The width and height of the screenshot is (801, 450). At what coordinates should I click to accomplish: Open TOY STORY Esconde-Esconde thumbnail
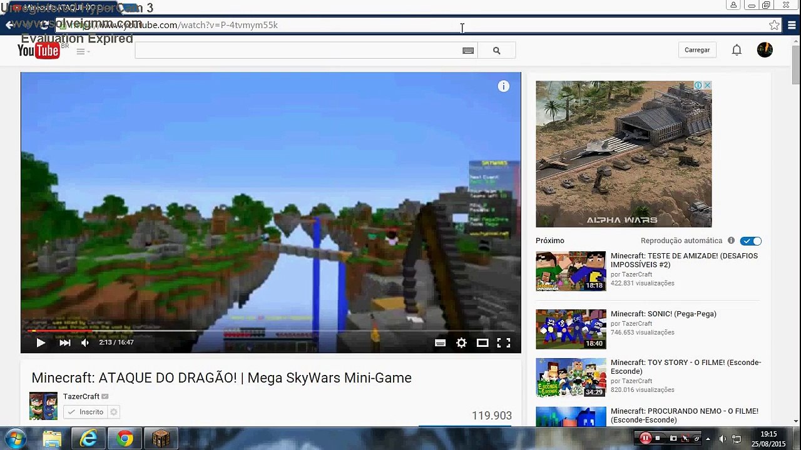(x=571, y=377)
